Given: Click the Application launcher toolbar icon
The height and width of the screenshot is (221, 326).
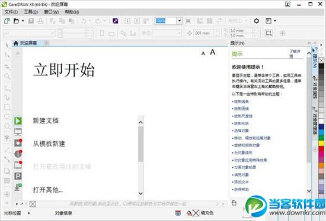Looking at the screenshot, I should click(x=269, y=21).
